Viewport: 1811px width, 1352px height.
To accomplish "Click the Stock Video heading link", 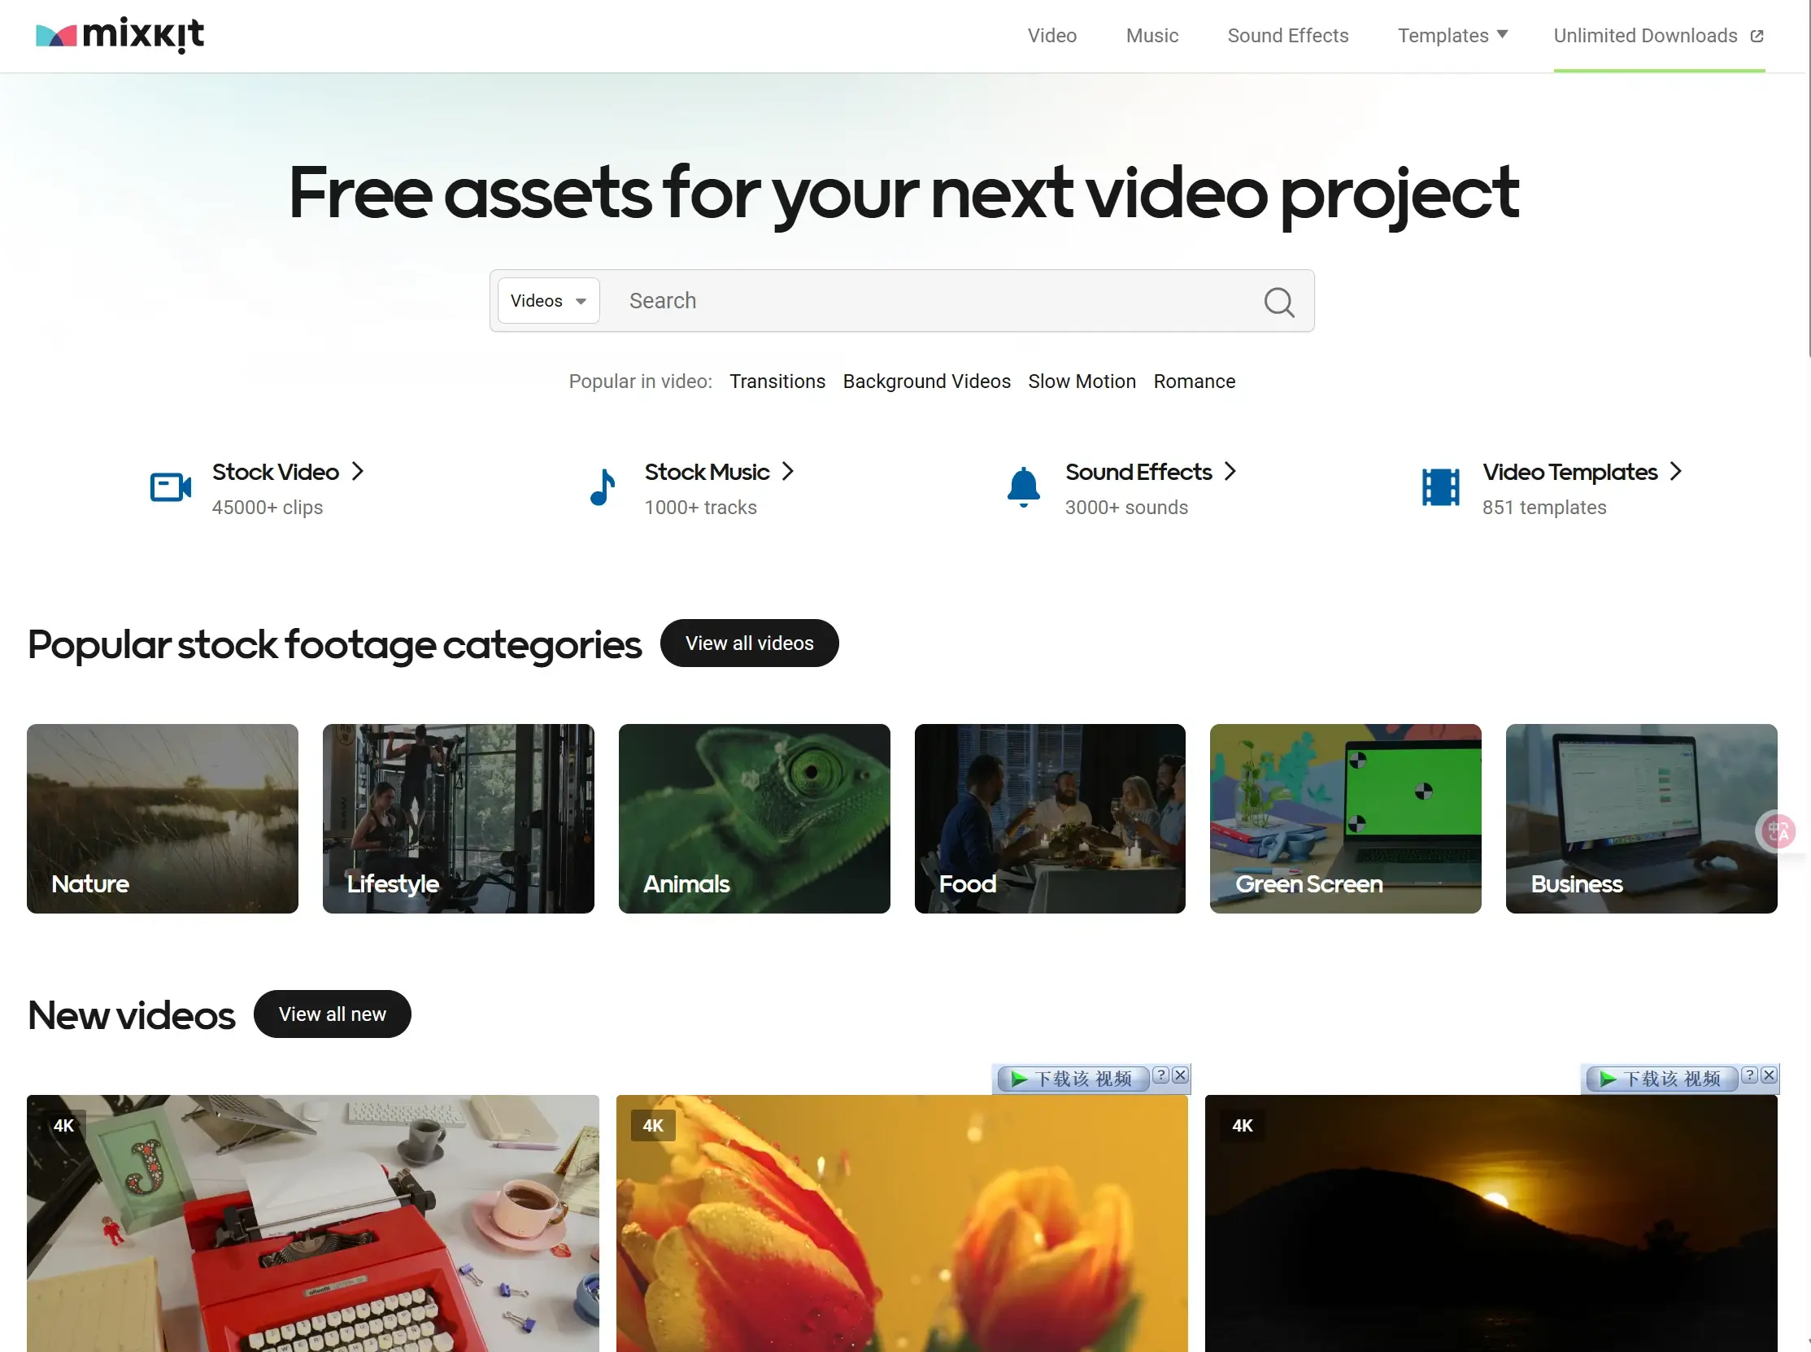I will pyautogui.click(x=276, y=472).
